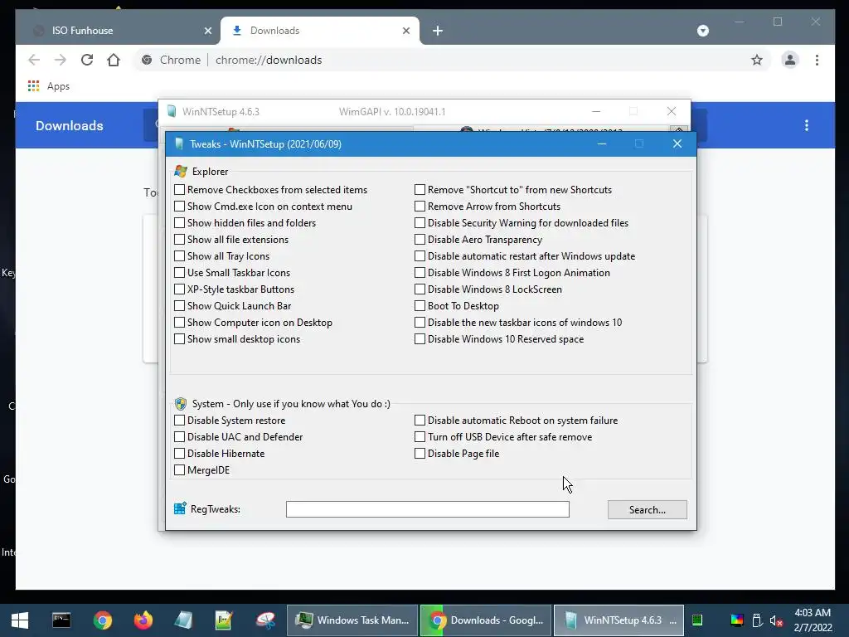Viewport: 849px width, 637px height.
Task: Minimize the Tweaks - WinNTSetup dialog
Action: [x=602, y=143]
